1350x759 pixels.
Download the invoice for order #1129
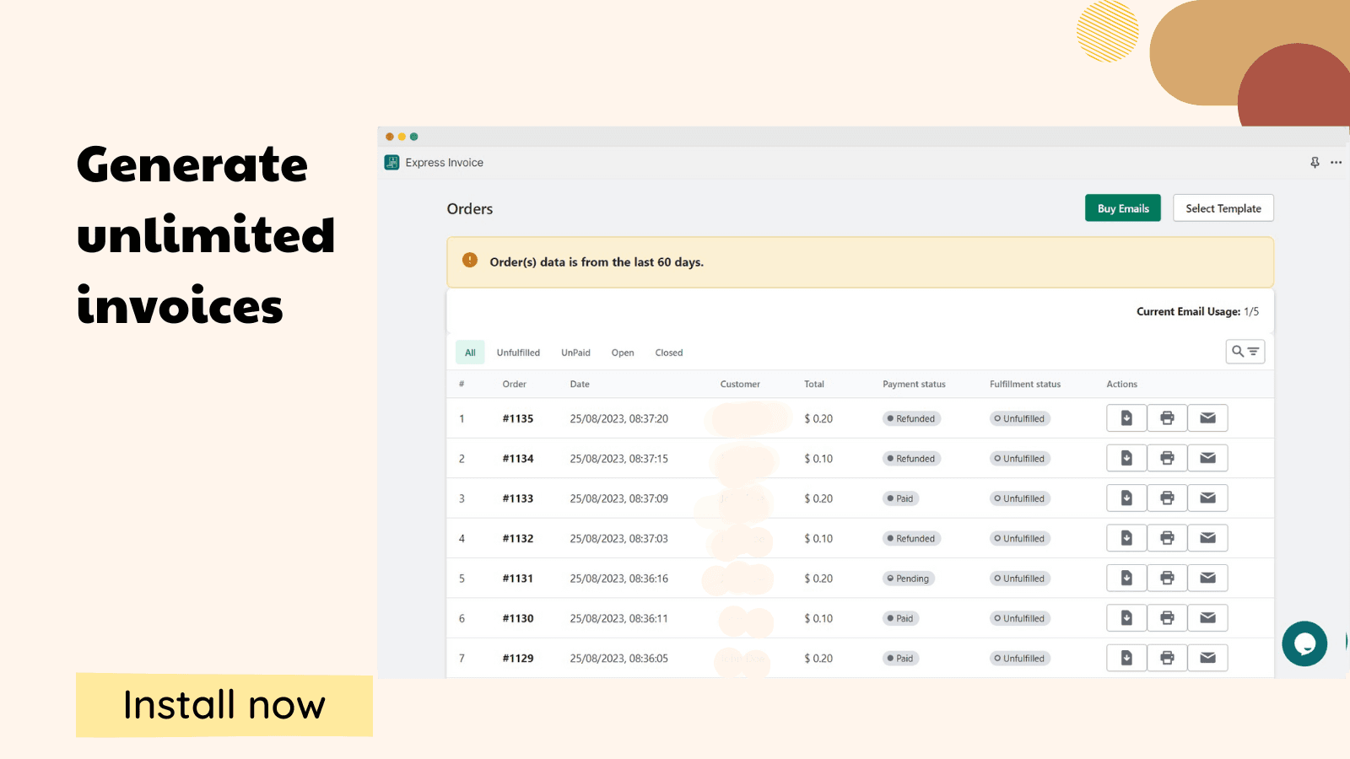point(1126,657)
